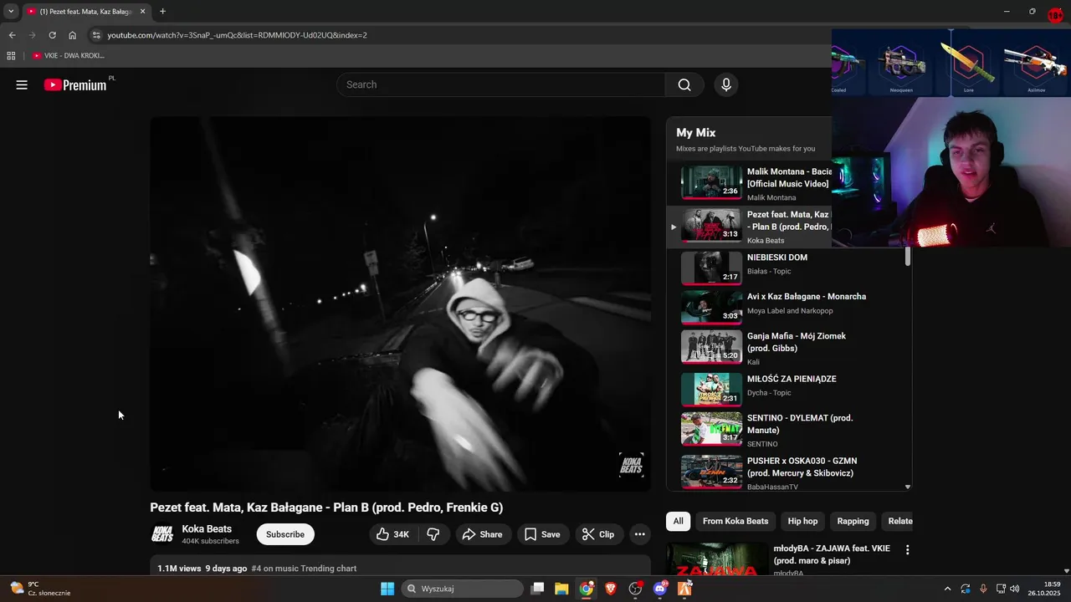The width and height of the screenshot is (1071, 602).
Task: Start voice search with microphone icon
Action: (726, 84)
